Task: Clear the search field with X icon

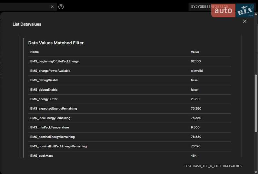Action: point(52,7)
